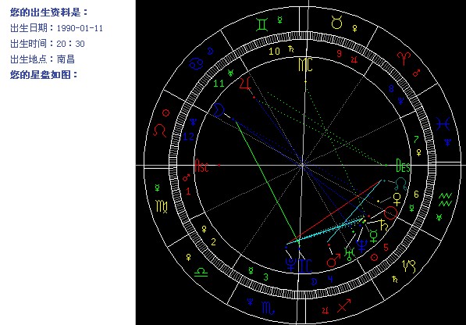
Task: Select the green Aquarius wave symbol
Action: (x=445, y=199)
